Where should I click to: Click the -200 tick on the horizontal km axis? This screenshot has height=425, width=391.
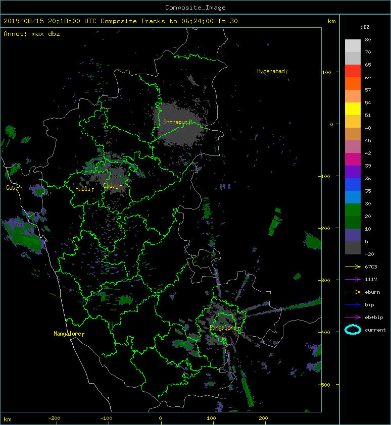[54, 418]
